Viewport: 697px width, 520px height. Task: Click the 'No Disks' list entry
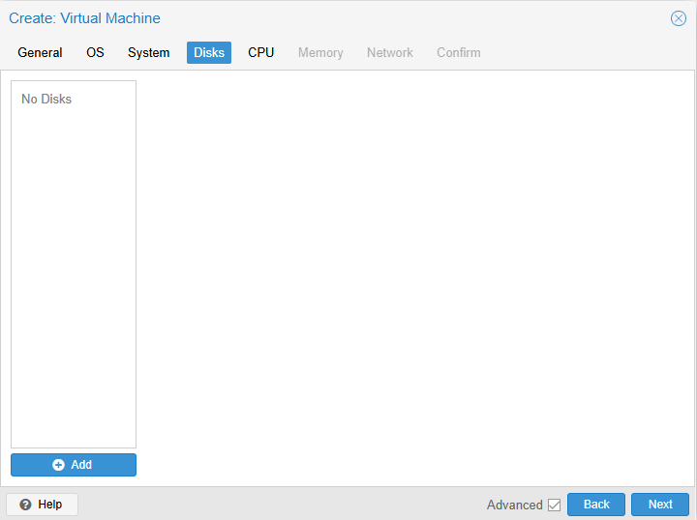[46, 100]
